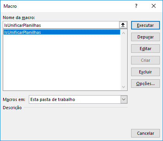Dismiss dialog with Cancelar
The image size is (163, 141).
(x=145, y=133)
